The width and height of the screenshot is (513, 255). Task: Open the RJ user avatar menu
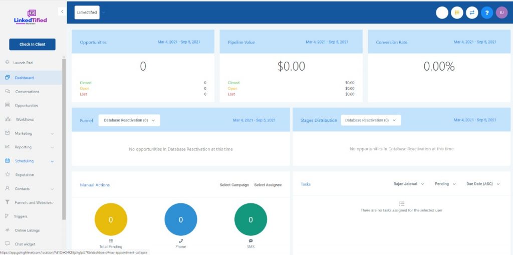pos(501,13)
